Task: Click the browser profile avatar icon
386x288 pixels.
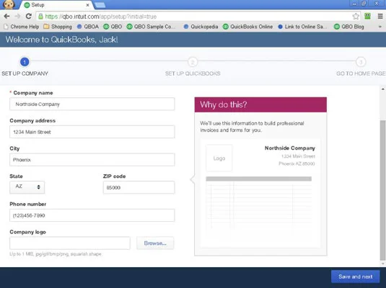Action: 9,4
